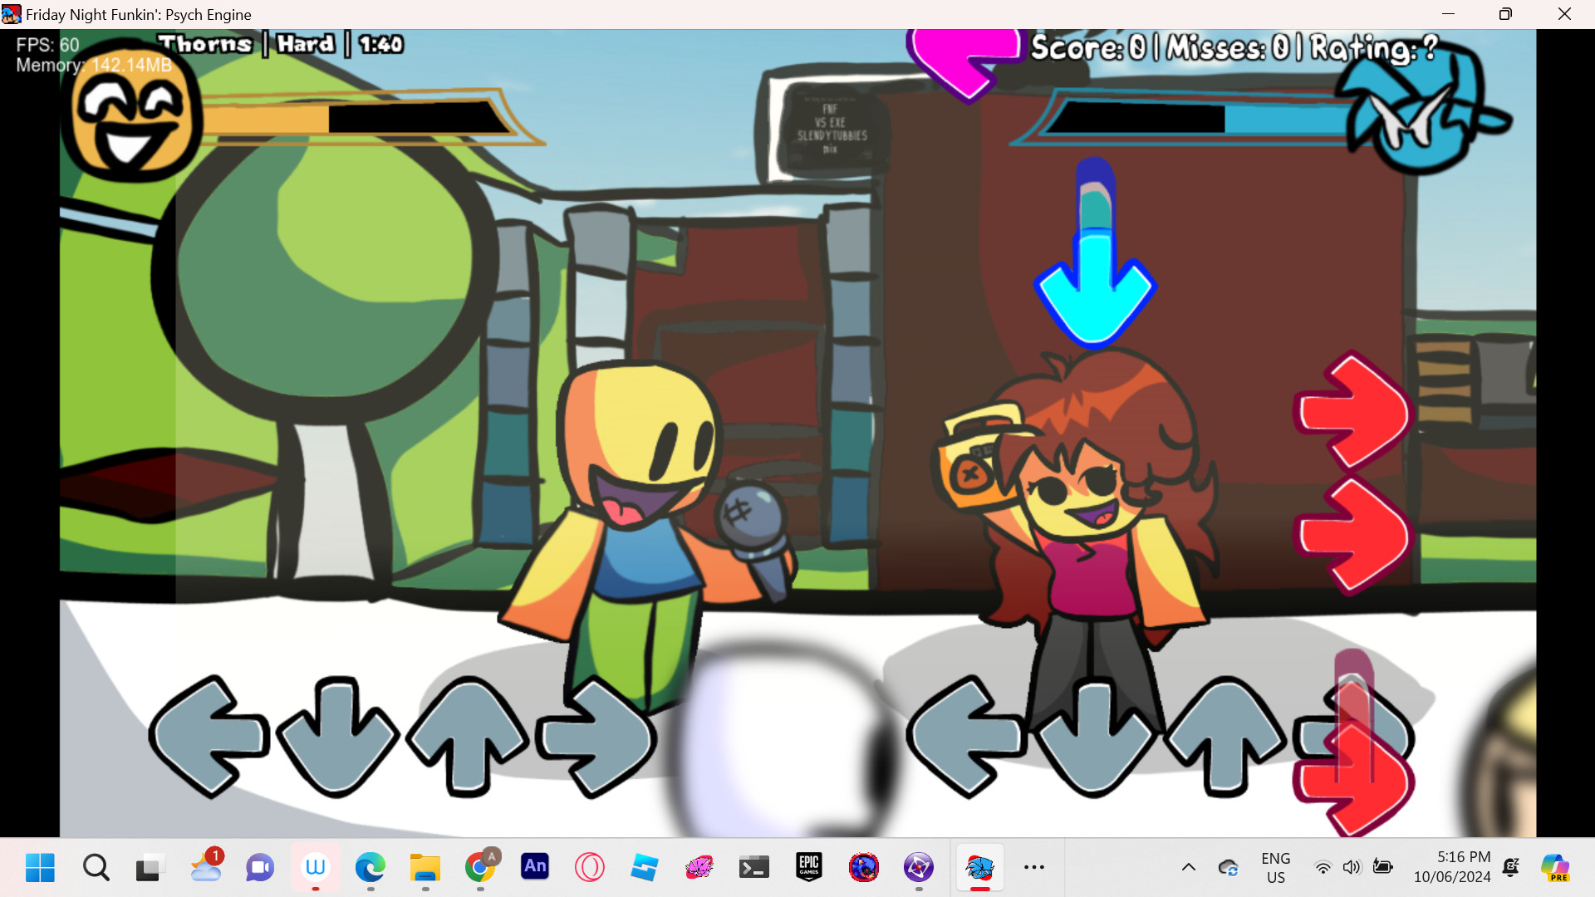Open Windows Terminal from the taskbar
Image resolution: width=1595 pixels, height=897 pixels.
[x=754, y=867]
